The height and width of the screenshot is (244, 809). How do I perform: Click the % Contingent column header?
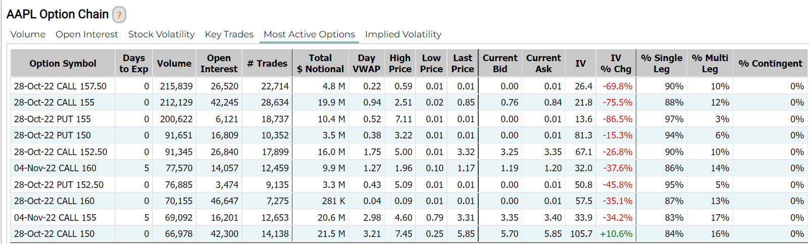click(770, 64)
